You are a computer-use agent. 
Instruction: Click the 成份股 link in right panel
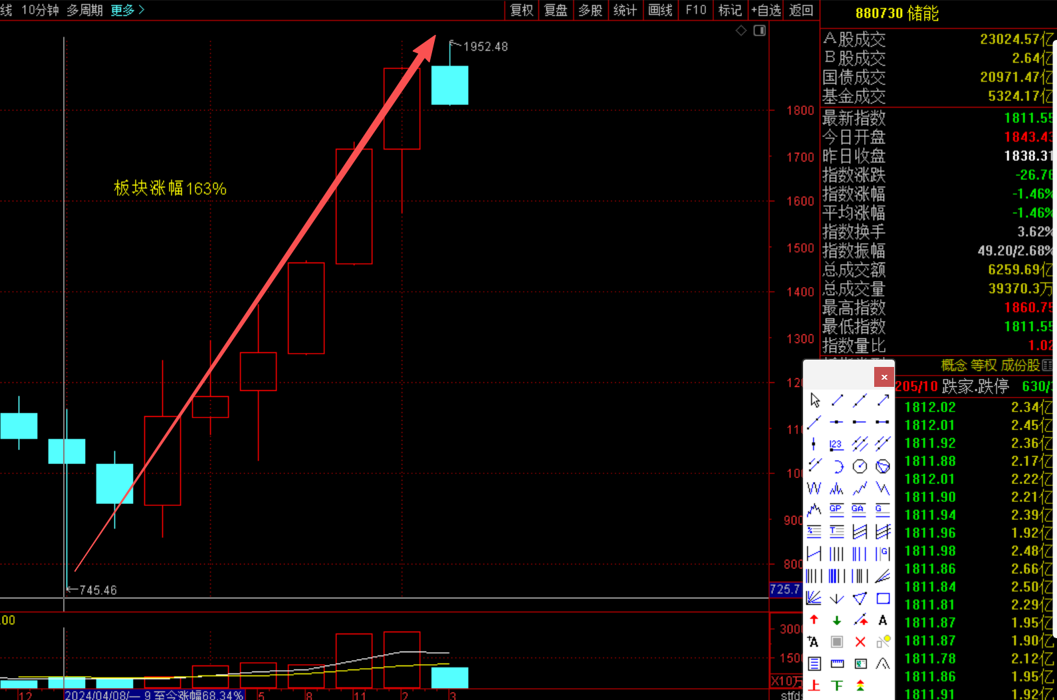(x=1020, y=365)
